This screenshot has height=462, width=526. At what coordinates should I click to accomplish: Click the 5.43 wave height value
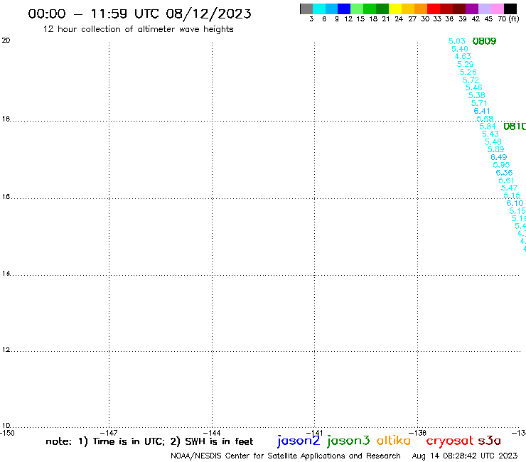490,134
